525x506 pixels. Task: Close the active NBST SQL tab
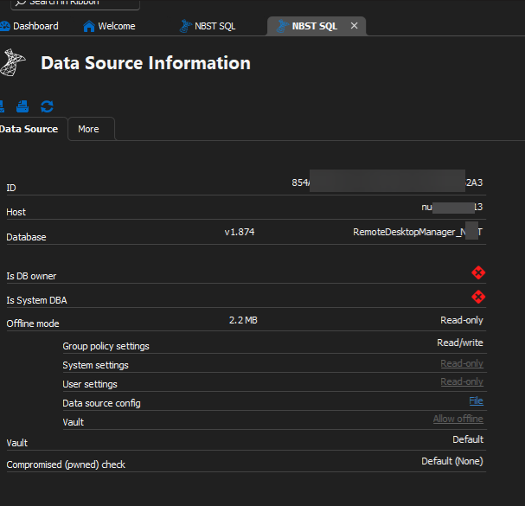[354, 26]
